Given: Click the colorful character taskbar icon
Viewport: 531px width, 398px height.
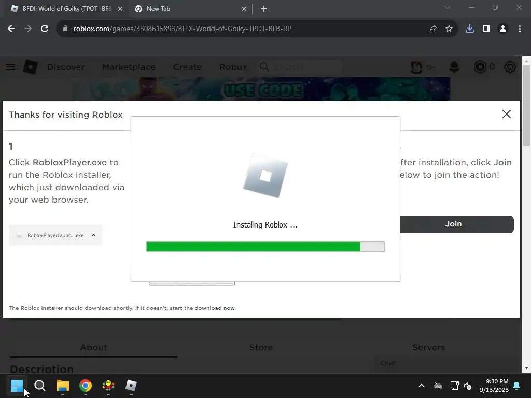Looking at the screenshot, I should point(108,386).
